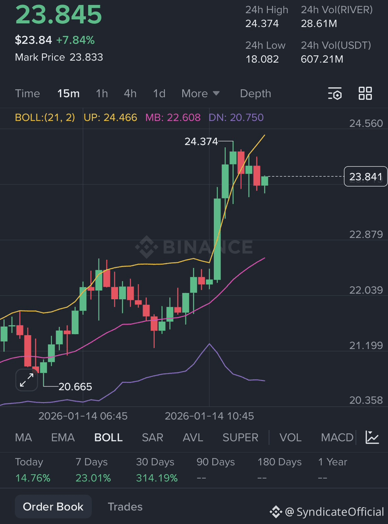Select the 1h timeframe
The image size is (388, 524).
(x=102, y=93)
